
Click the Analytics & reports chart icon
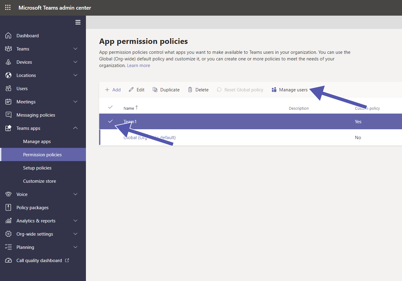click(8, 221)
